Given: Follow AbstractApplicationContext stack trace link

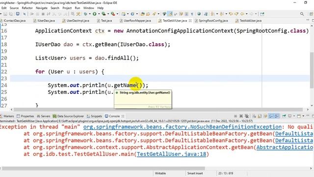Looking at the screenshot, I should pyautogui.click(x=285, y=147).
